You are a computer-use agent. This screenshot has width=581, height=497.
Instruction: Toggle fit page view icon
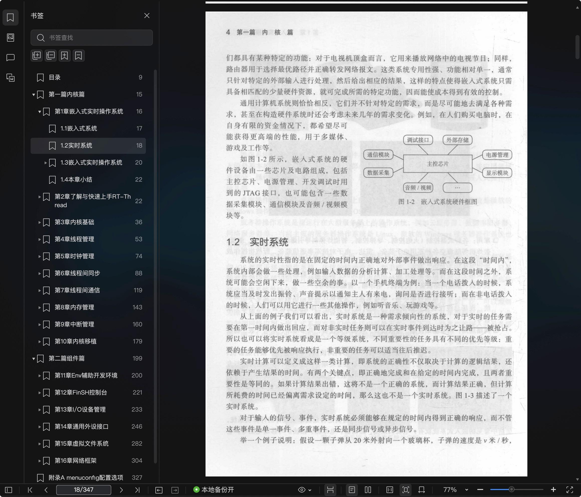coord(406,490)
